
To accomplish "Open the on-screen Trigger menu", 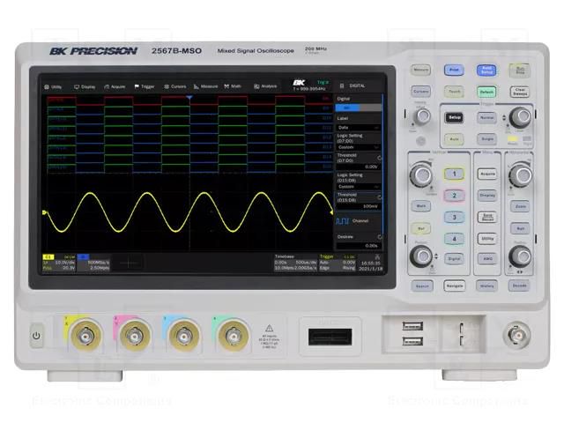I will [x=145, y=86].
